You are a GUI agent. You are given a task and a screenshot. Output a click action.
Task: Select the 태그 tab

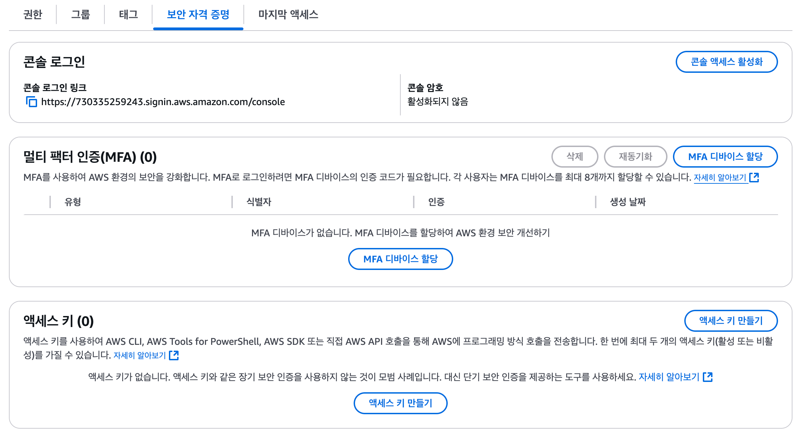pyautogui.click(x=128, y=14)
